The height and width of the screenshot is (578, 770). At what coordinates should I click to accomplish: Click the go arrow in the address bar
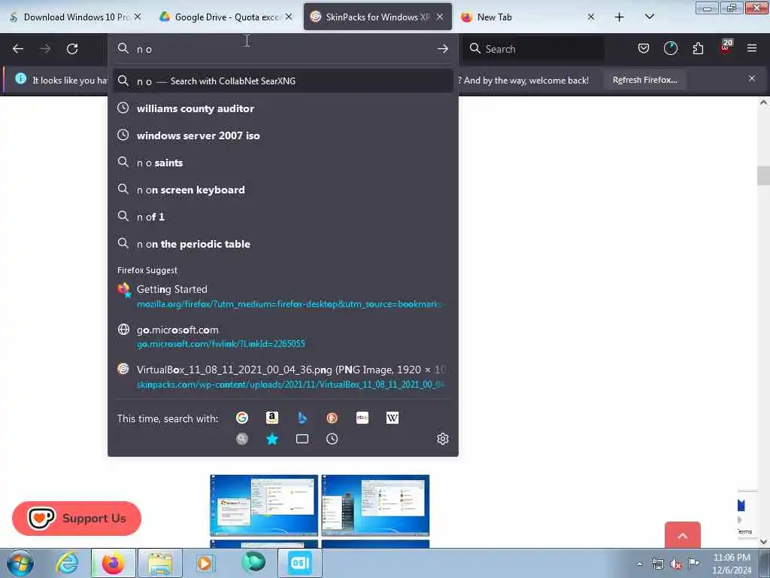(x=442, y=49)
